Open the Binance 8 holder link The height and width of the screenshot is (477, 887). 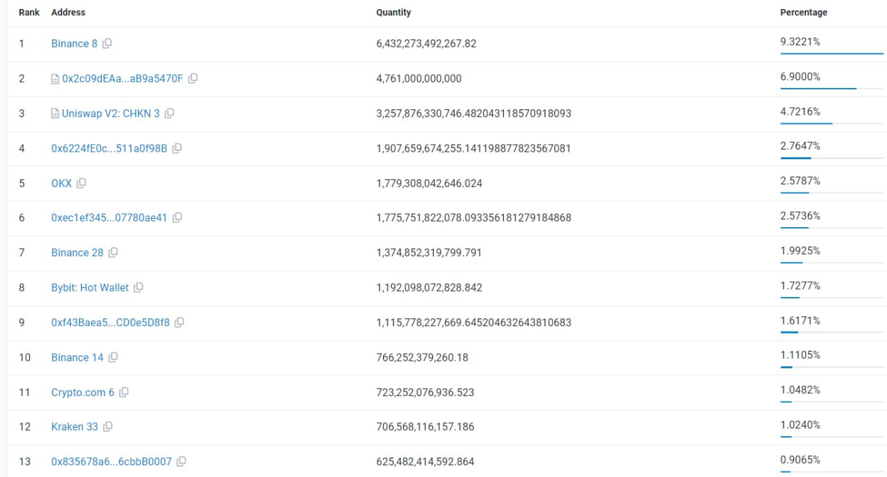tap(75, 44)
